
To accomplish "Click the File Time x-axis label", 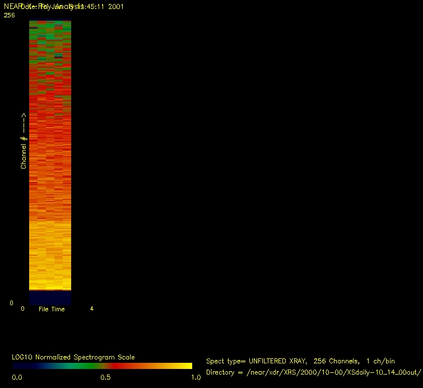I will (52, 309).
